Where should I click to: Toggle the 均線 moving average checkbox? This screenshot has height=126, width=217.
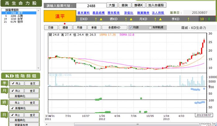(131, 27)
